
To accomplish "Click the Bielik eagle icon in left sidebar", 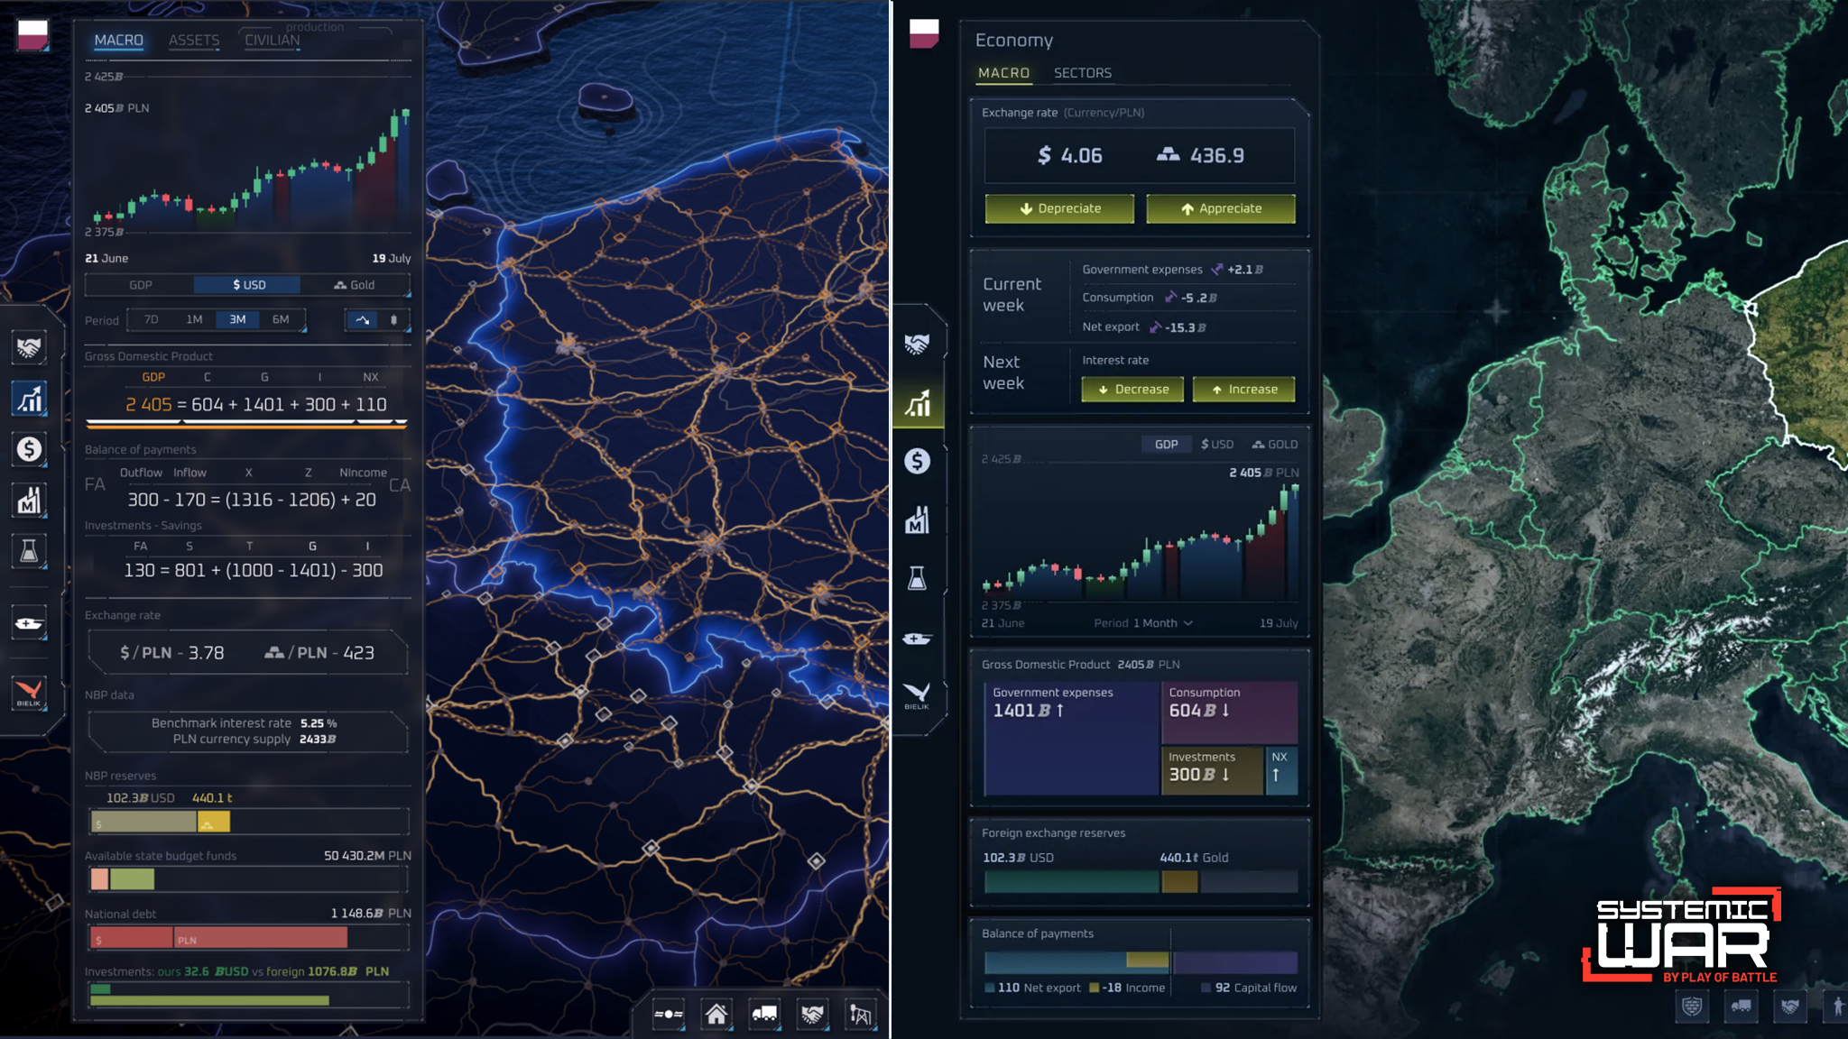I will pos(29,693).
